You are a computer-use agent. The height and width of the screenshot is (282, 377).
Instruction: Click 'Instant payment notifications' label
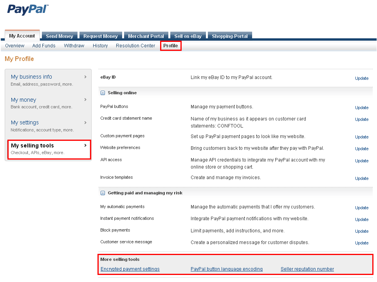pos(127,218)
